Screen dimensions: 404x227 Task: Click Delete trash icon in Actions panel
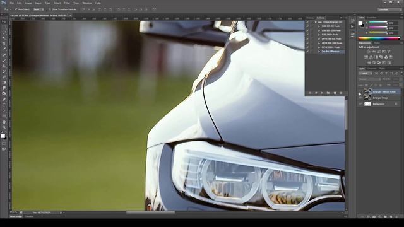pyautogui.click(x=341, y=93)
